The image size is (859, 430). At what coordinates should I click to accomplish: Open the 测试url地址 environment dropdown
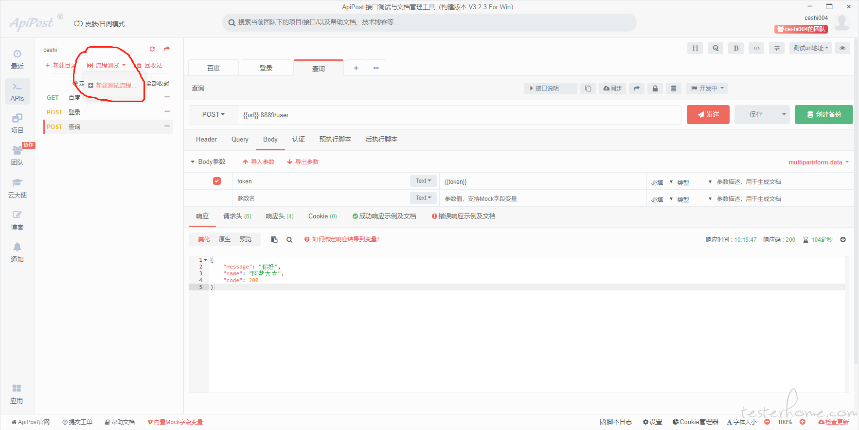click(x=811, y=48)
